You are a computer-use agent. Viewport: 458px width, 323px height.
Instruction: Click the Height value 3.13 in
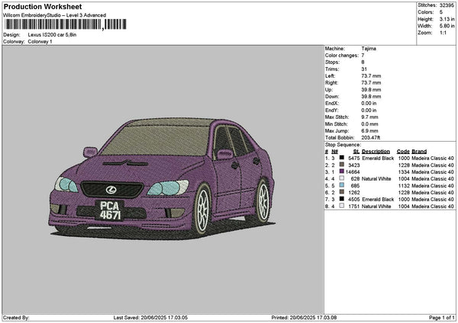click(447, 19)
